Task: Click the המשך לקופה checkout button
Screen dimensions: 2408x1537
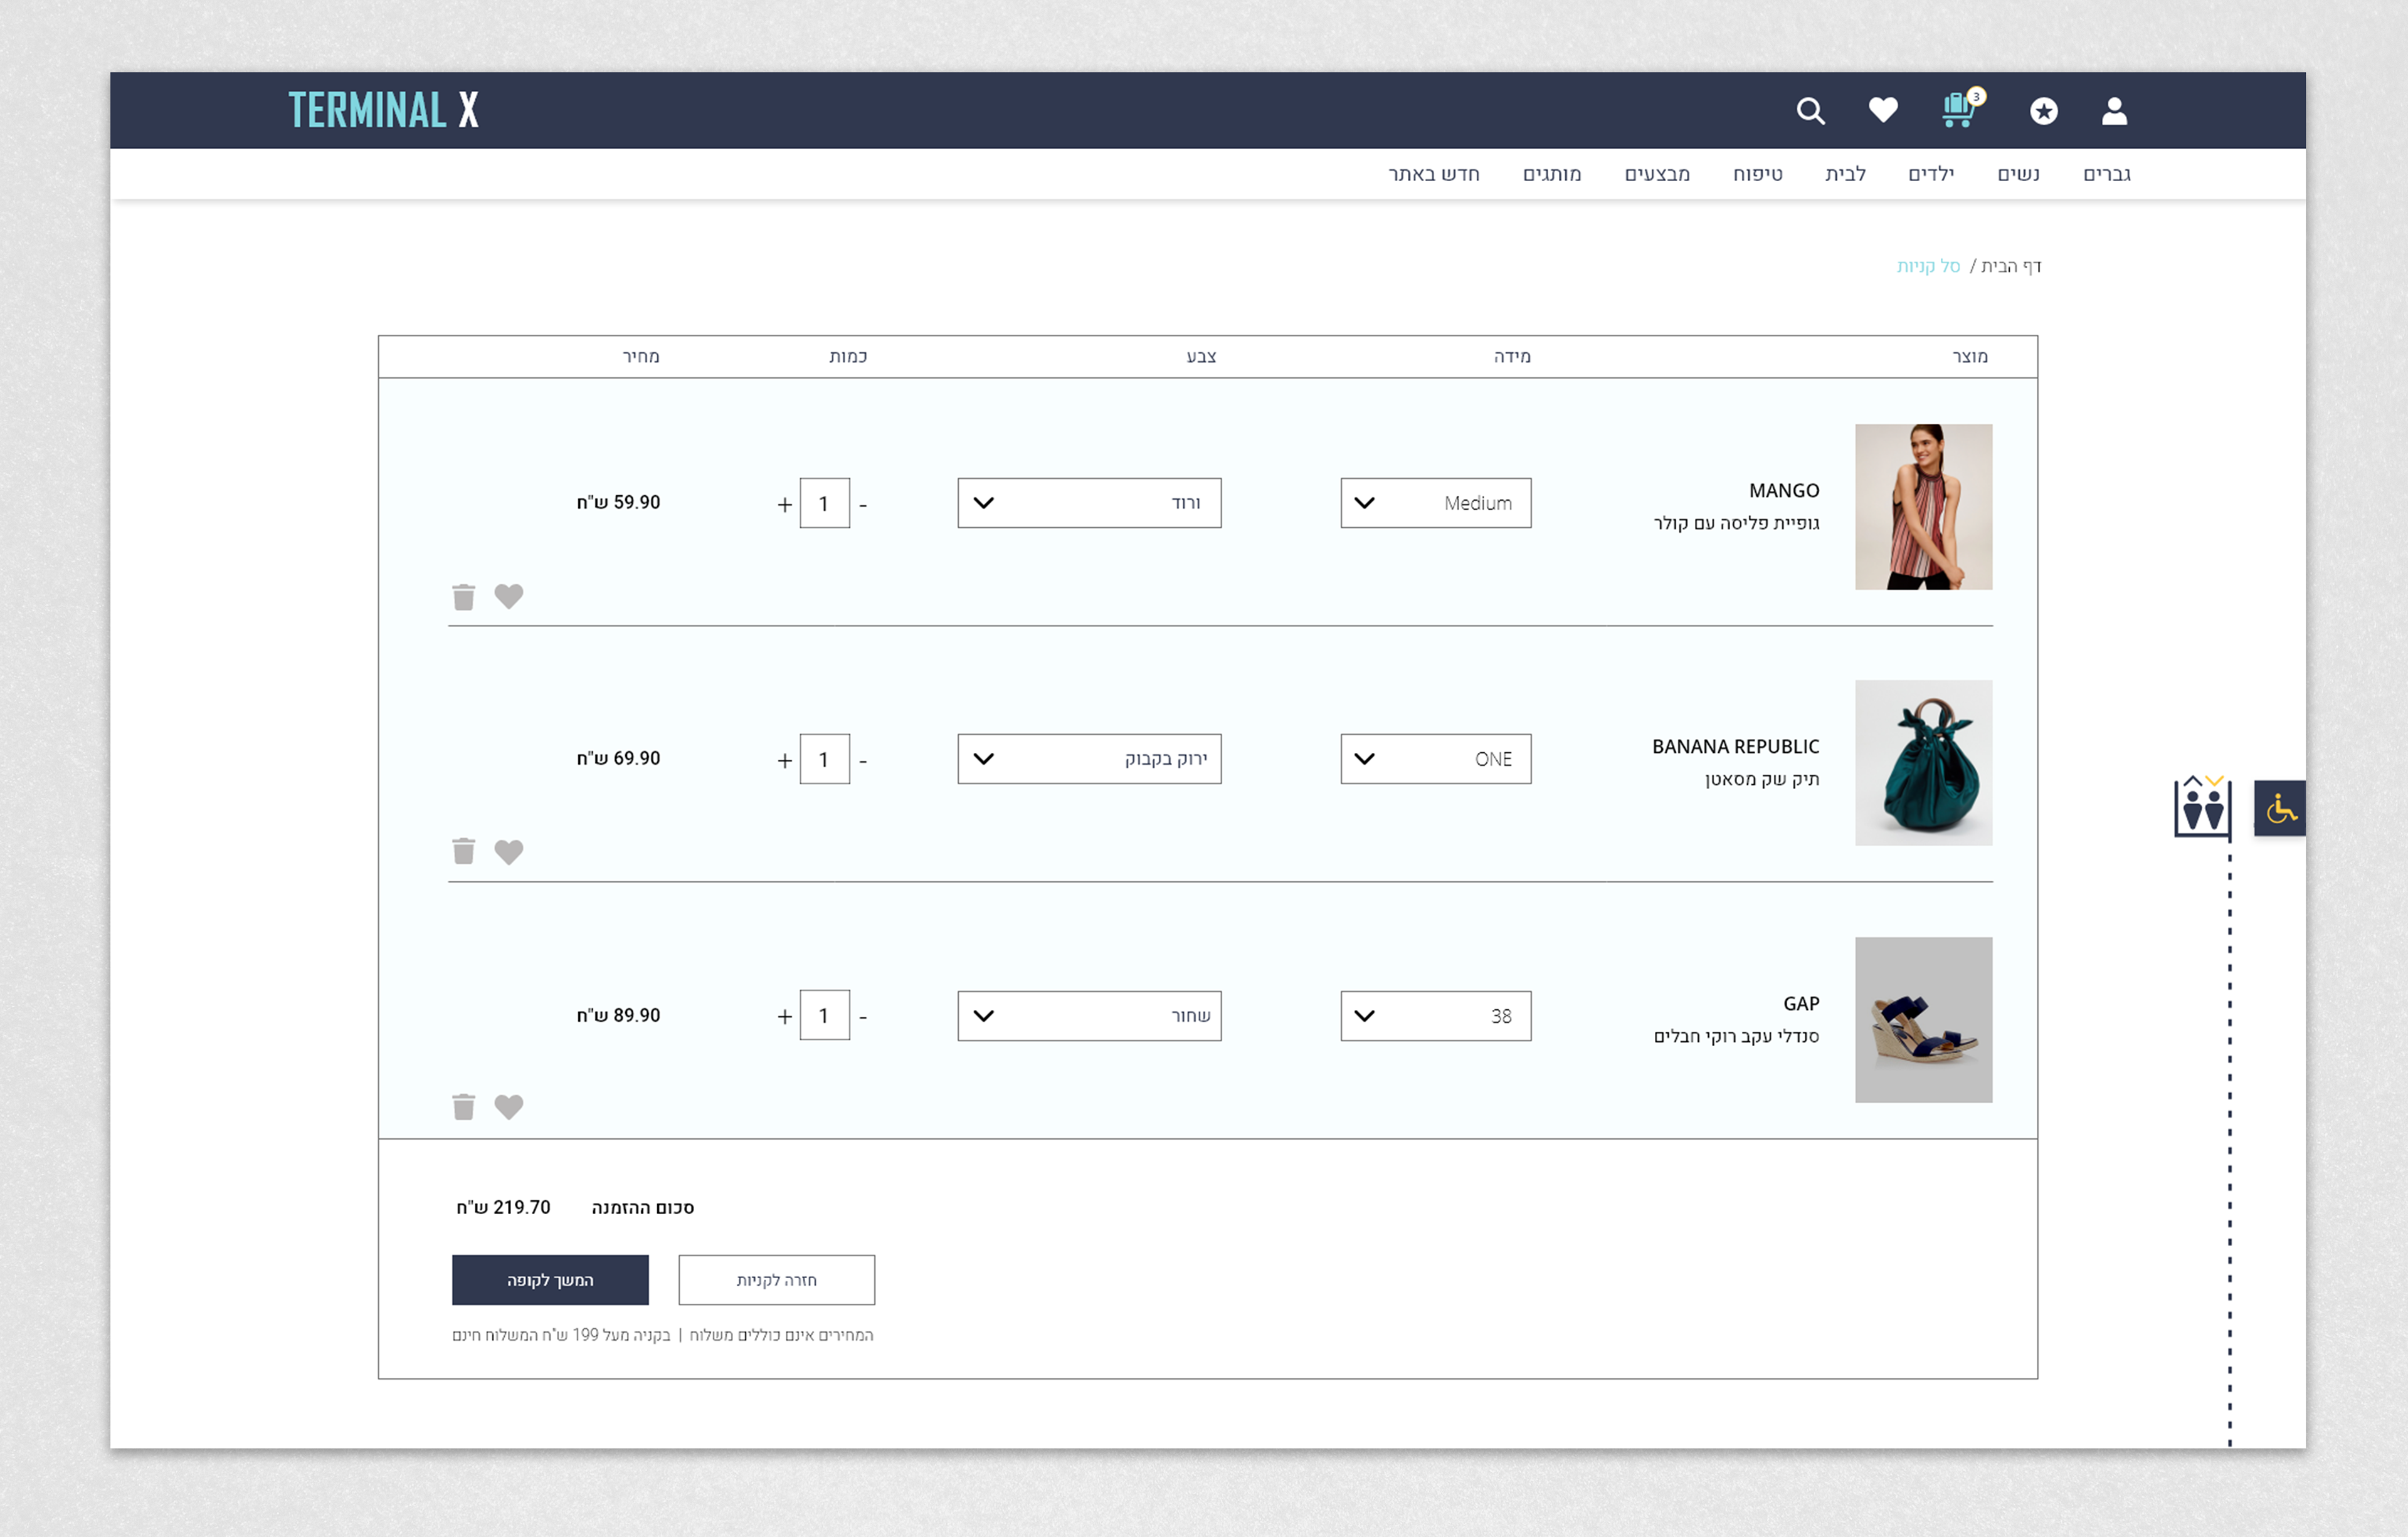Action: 550,1280
